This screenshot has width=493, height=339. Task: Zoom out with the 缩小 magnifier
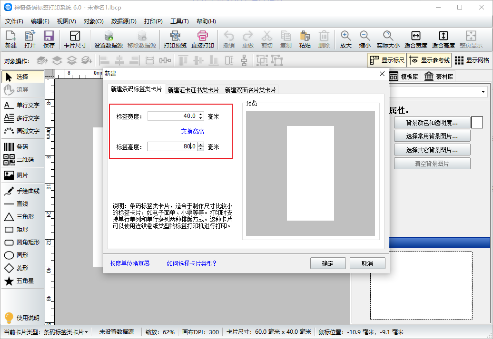click(x=365, y=39)
